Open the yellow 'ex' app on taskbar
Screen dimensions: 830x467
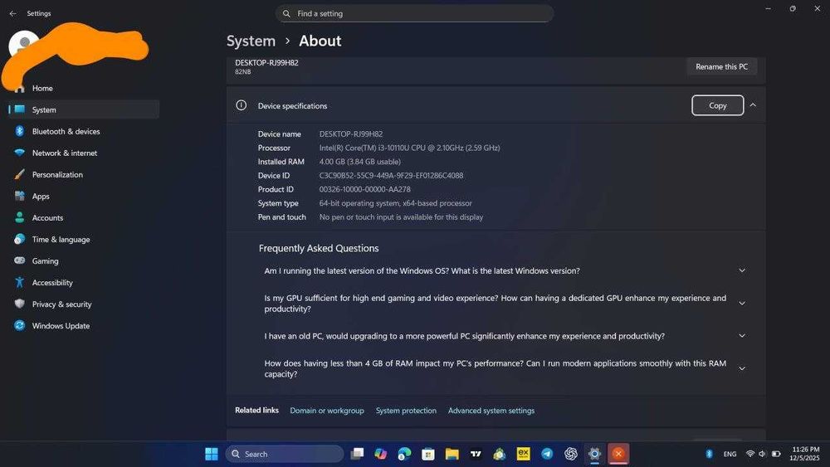point(523,454)
